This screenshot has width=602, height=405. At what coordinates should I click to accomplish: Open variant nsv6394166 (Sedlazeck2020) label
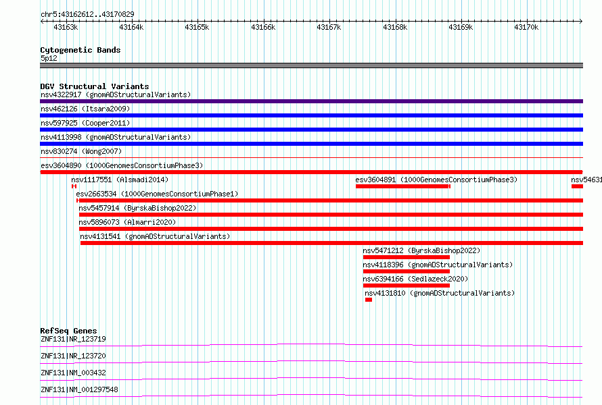[415, 279]
